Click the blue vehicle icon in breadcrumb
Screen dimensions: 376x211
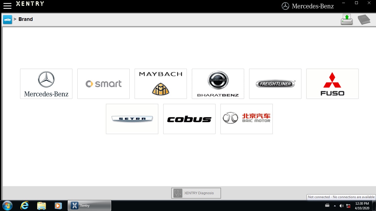click(7, 20)
